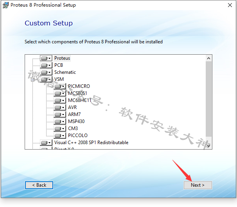The width and height of the screenshot is (237, 207).
Task: Select the PCB component label
Action: point(59,65)
